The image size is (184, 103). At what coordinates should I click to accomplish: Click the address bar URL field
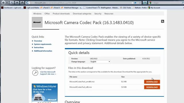(x=80, y=3)
